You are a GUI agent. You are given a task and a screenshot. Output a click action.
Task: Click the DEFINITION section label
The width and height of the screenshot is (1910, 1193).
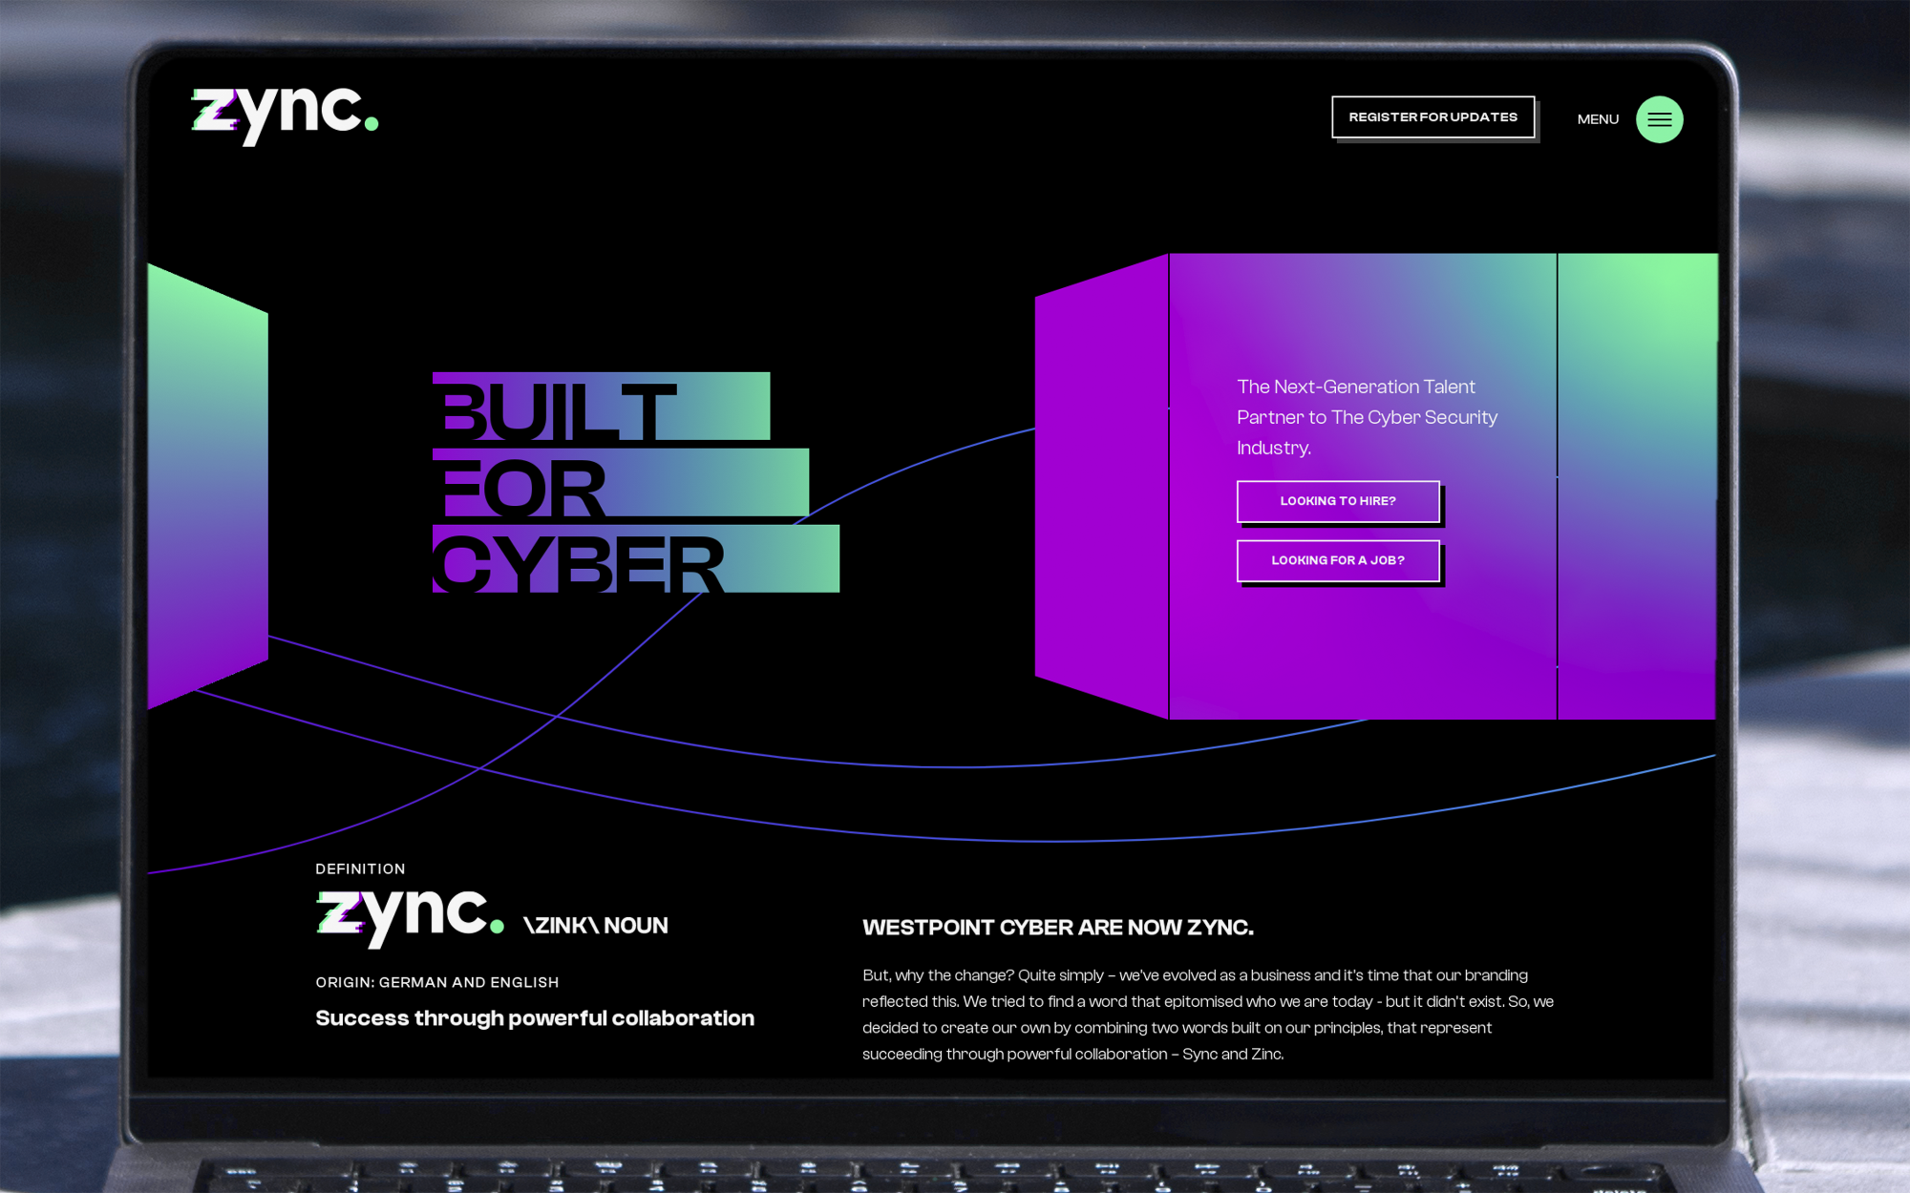click(360, 869)
